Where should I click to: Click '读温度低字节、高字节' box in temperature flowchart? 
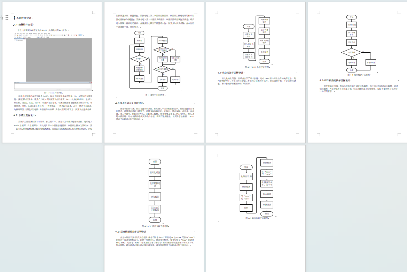(267, 183)
